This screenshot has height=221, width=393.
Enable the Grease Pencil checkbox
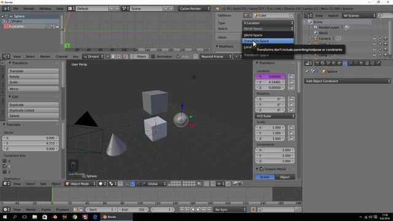click(x=262, y=169)
